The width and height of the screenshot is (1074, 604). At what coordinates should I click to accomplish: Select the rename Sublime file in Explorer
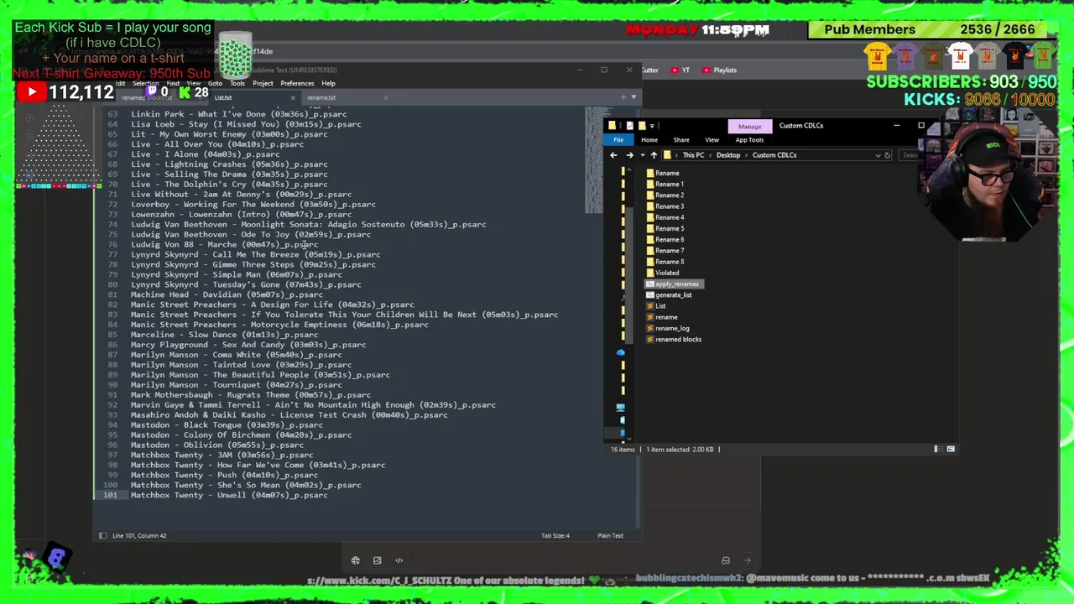pyautogui.click(x=661, y=317)
